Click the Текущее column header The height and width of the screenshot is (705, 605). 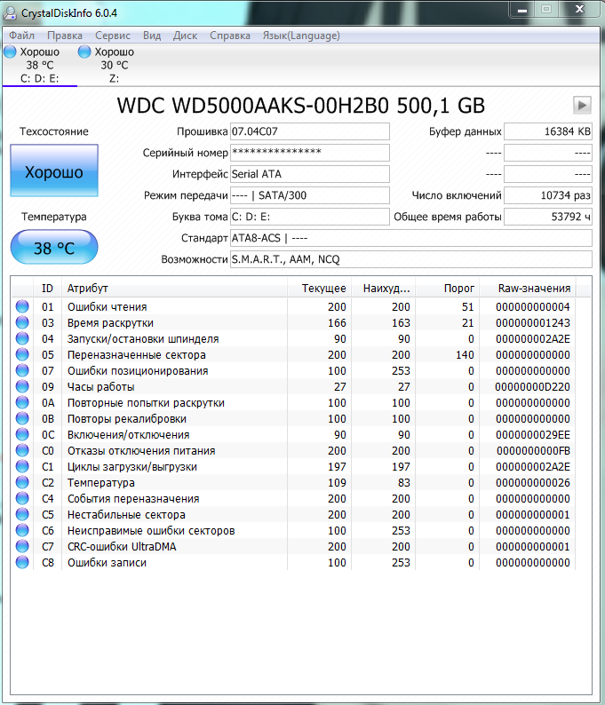pyautogui.click(x=319, y=289)
